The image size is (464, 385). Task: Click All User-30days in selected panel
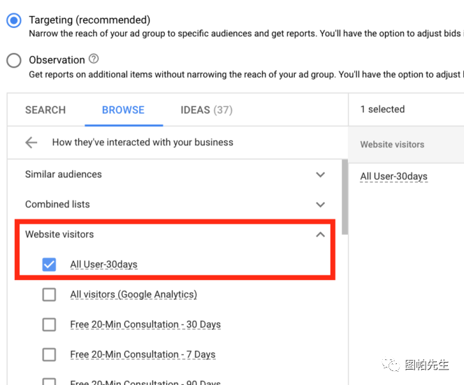tap(393, 176)
